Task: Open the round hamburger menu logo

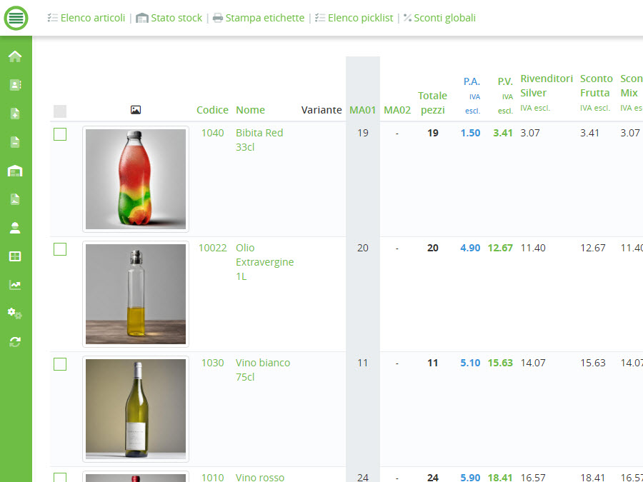Action: (16, 18)
